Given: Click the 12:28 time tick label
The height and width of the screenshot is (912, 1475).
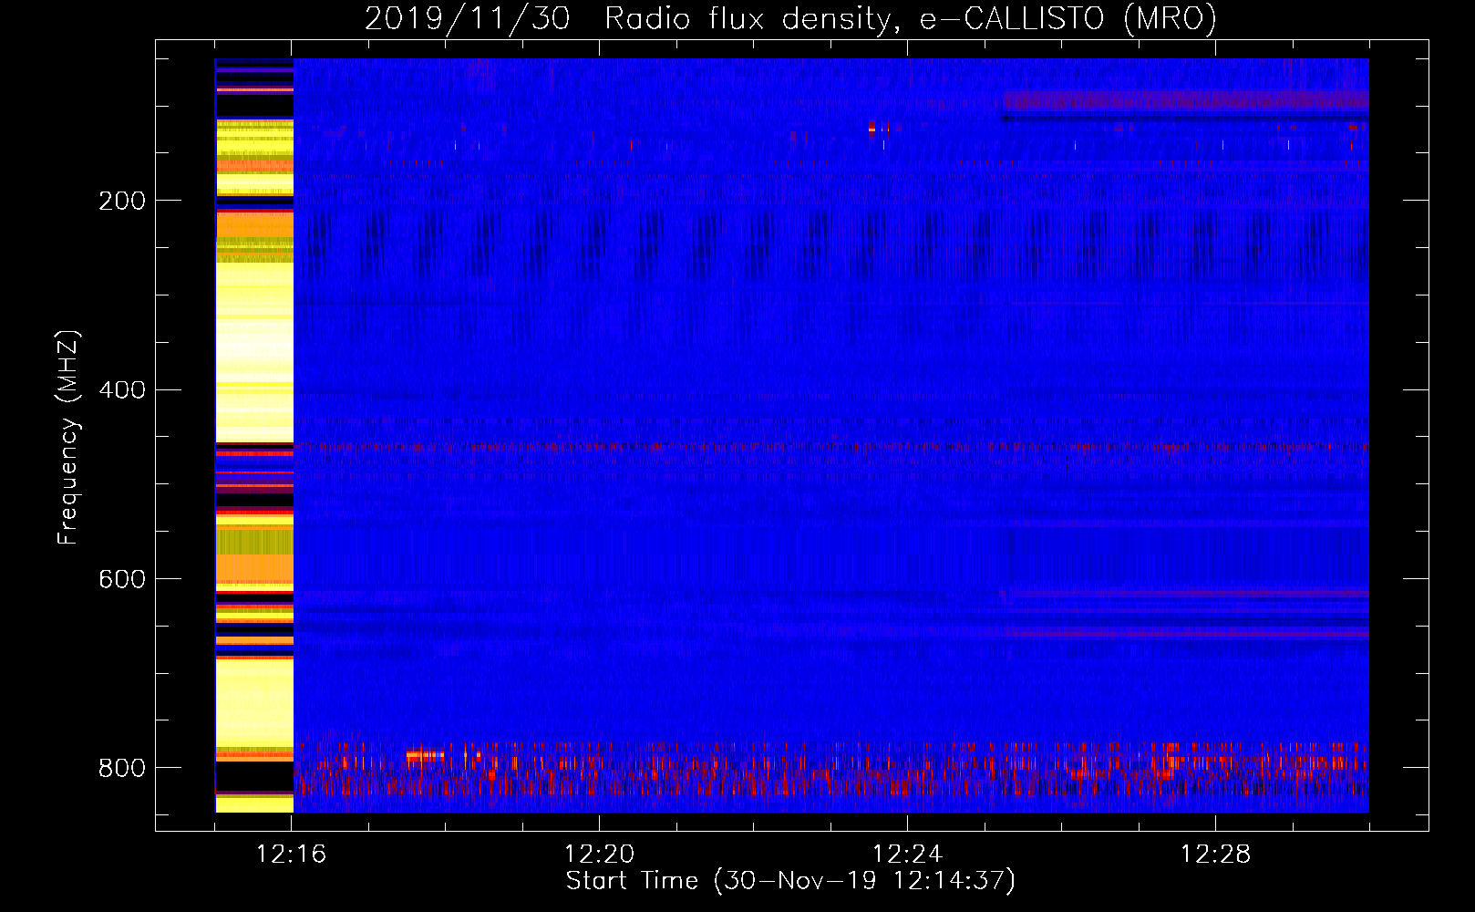Looking at the screenshot, I should (1215, 855).
